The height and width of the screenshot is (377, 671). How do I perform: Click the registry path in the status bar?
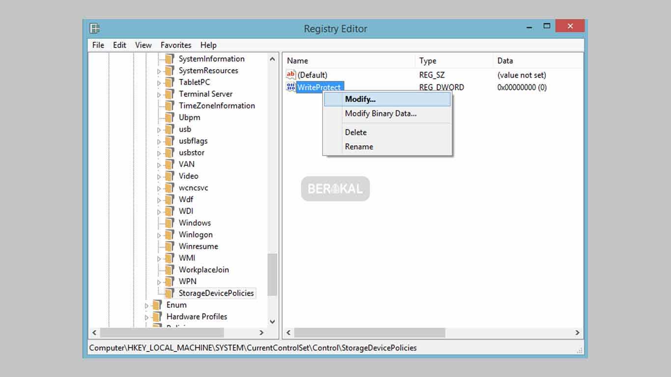tap(252, 348)
